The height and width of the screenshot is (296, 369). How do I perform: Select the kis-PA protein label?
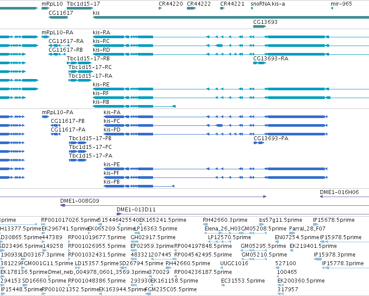pyautogui.click(x=112, y=112)
